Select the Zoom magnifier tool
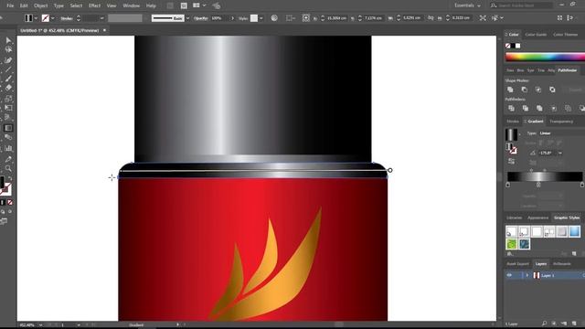 coord(8,168)
